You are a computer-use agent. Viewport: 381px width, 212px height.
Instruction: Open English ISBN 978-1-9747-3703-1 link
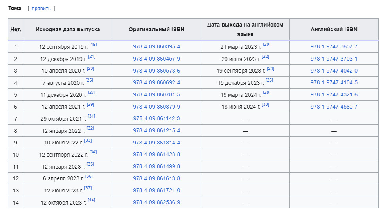(x=334, y=59)
